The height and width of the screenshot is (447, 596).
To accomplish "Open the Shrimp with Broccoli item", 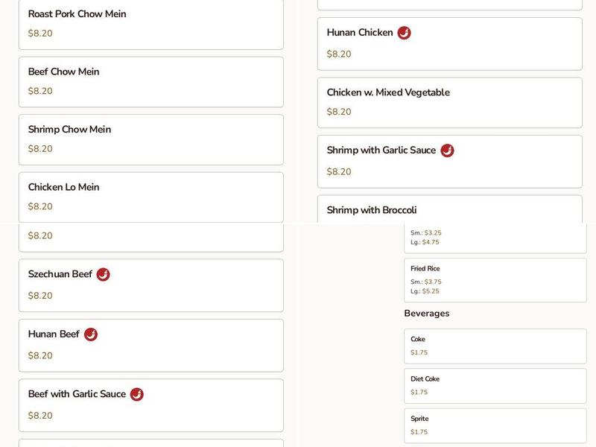I will pyautogui.click(x=449, y=210).
